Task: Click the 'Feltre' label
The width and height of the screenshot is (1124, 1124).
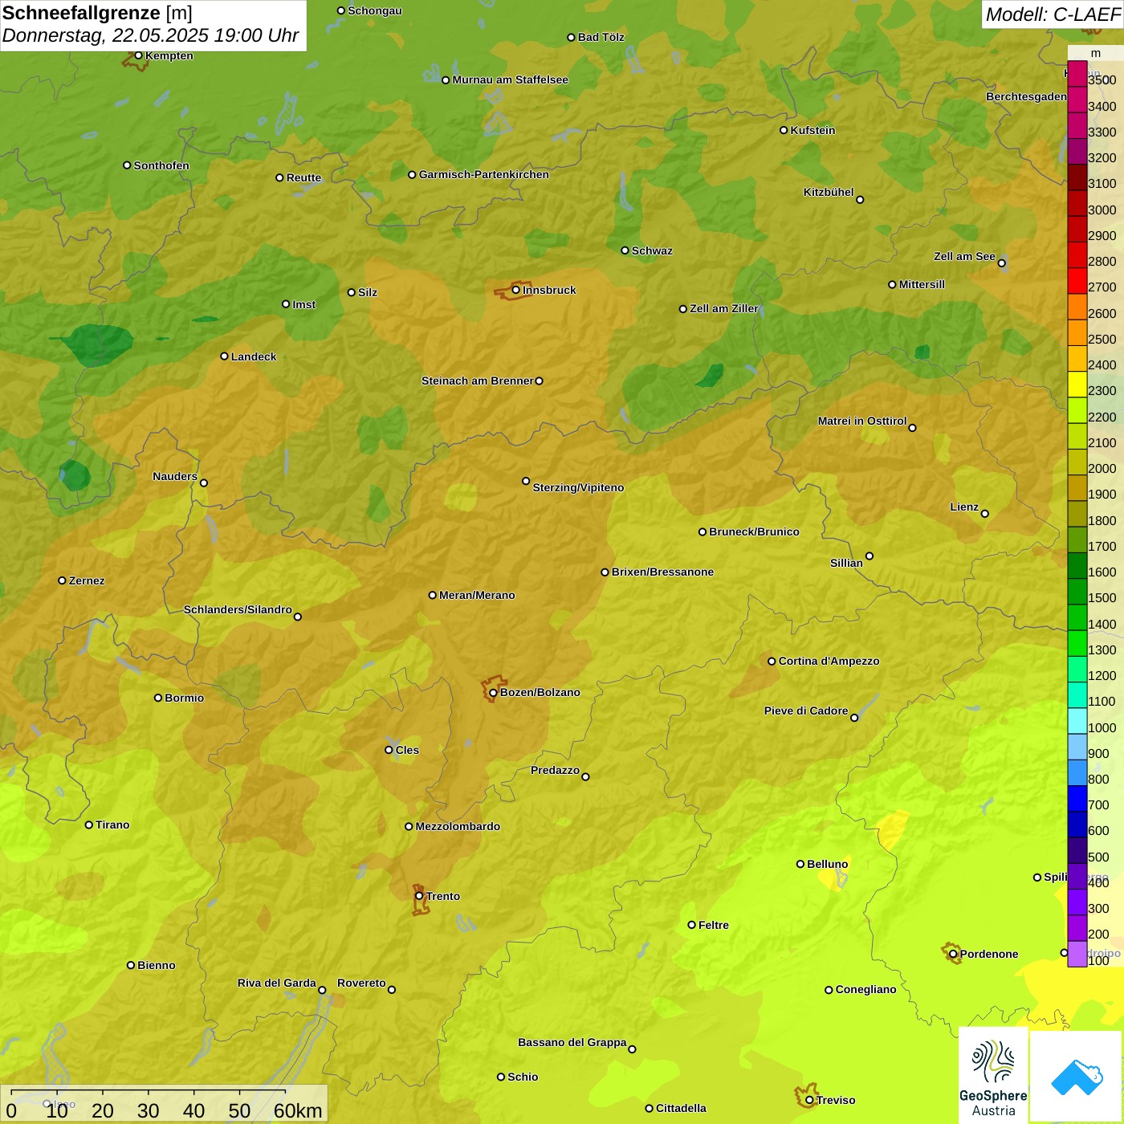Action: [714, 925]
